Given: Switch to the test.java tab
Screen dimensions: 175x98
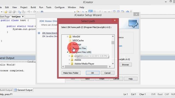Looking at the screenshot, I should (16, 17).
